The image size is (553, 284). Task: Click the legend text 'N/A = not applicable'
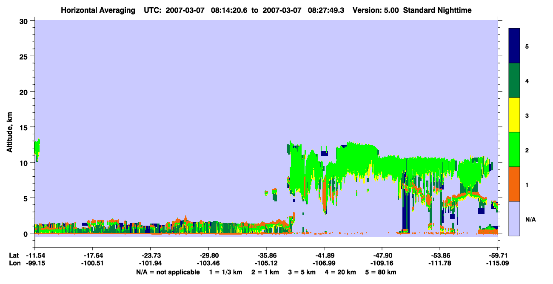tap(168, 272)
